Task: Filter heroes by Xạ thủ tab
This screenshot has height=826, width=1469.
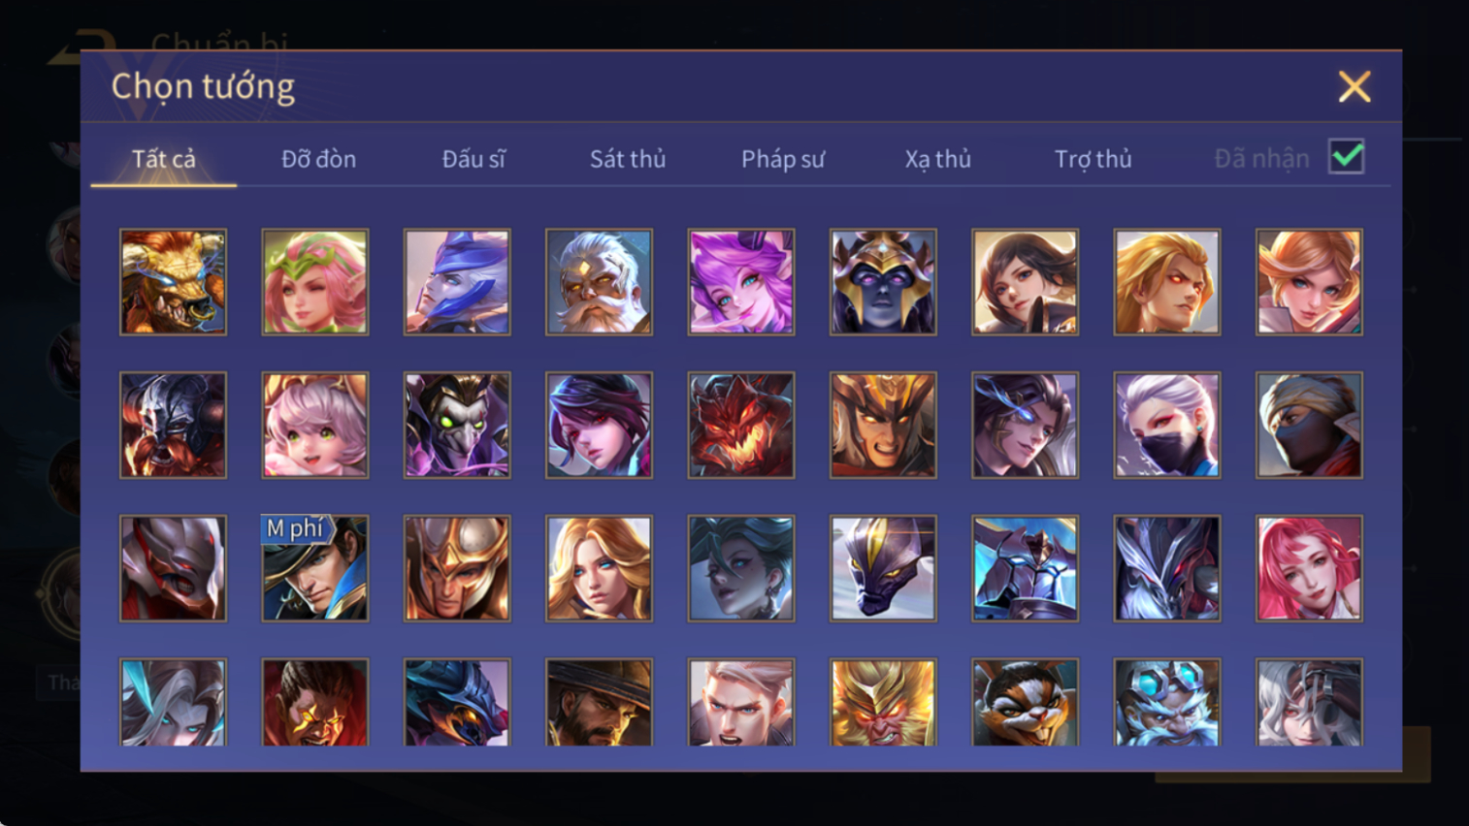Action: (x=937, y=159)
